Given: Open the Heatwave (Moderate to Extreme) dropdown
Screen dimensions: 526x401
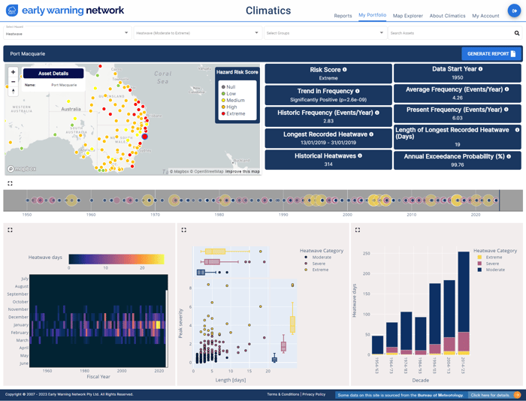Looking at the screenshot, I should click(x=197, y=33).
